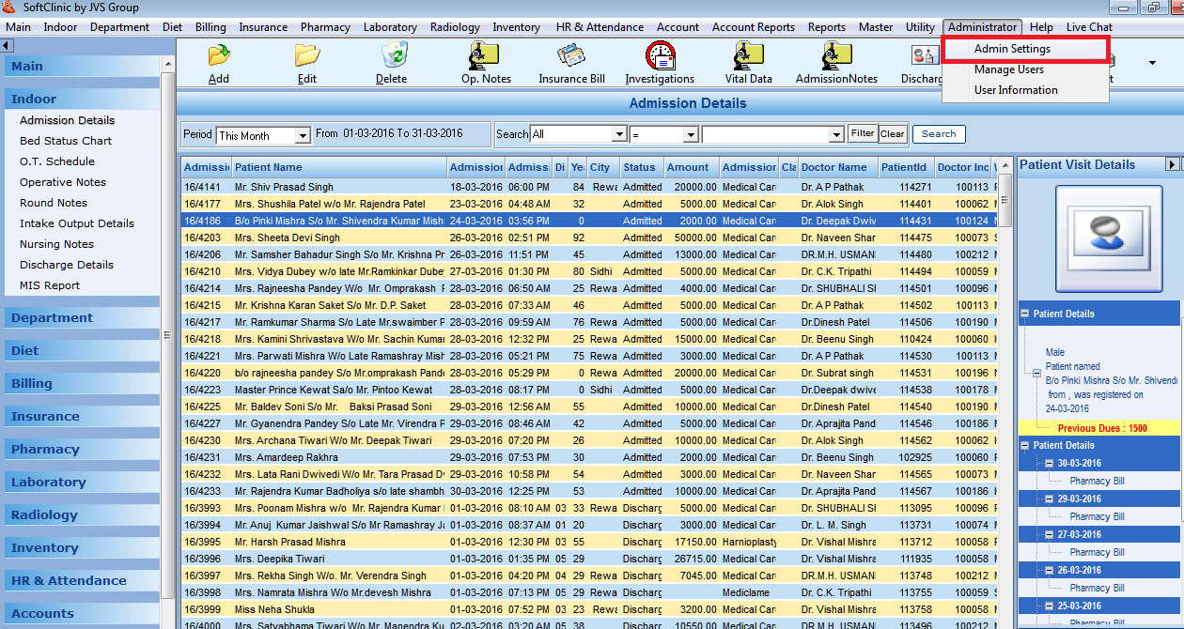
Task: Open Vital Data from the toolbar
Action: click(x=748, y=56)
